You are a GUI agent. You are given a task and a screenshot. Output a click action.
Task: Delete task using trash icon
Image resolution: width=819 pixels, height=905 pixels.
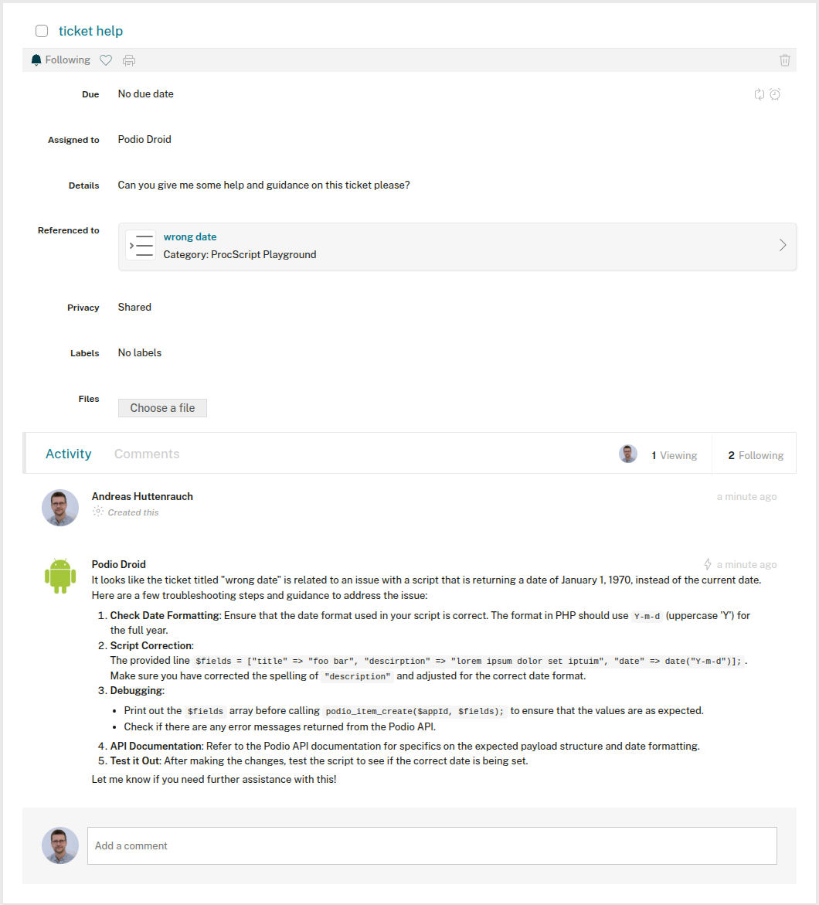pyautogui.click(x=785, y=60)
